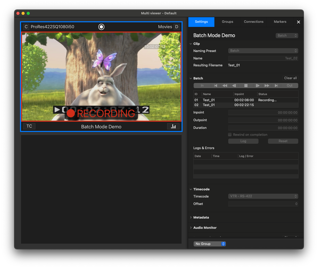Open the Batch mode dropdown beside title

click(x=287, y=36)
